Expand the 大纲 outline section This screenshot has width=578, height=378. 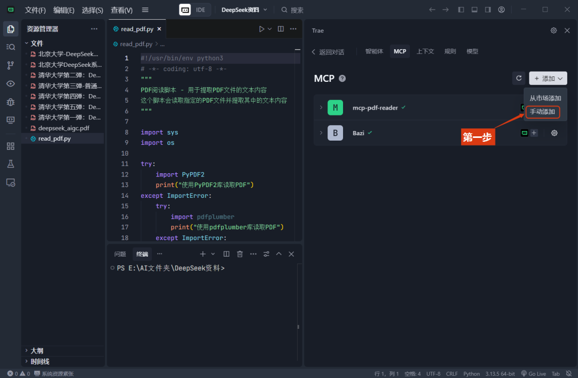[x=36, y=351]
